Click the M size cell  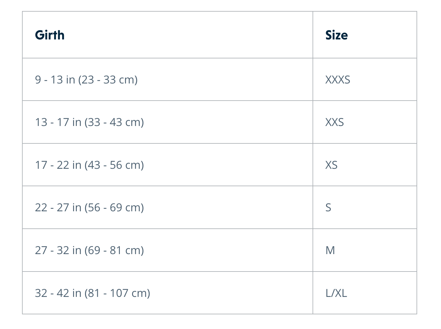tap(330, 250)
